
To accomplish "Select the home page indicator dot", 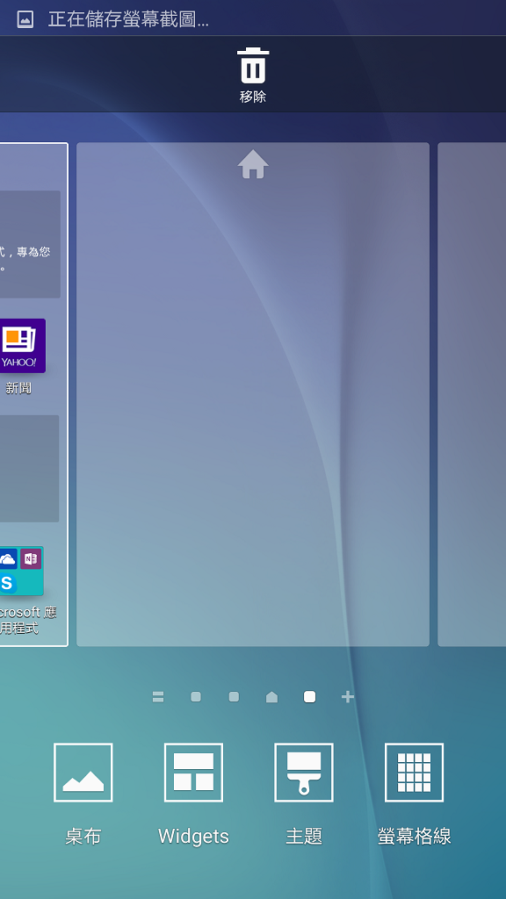I will point(272,696).
